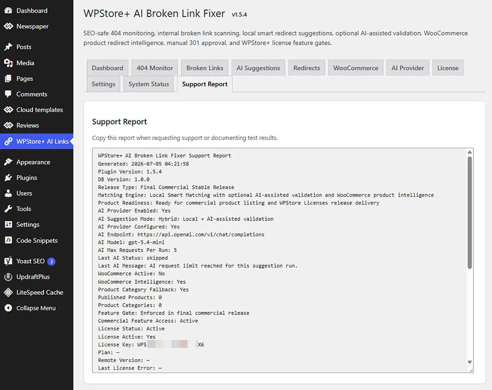Click the Yoast SEO icon

[8, 261]
